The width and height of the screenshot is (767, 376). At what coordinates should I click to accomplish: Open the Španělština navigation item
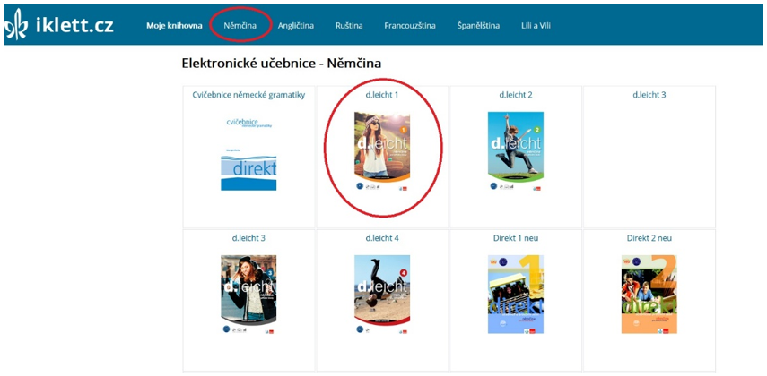478,25
